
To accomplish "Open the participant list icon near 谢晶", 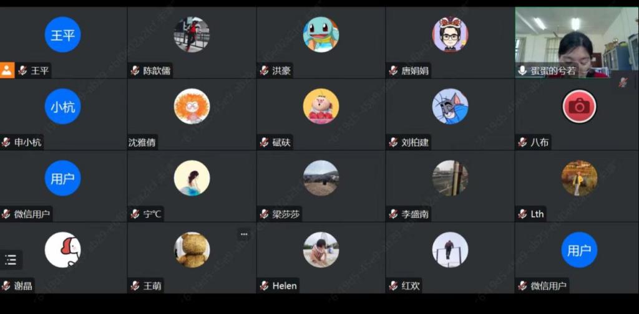I will point(11,260).
